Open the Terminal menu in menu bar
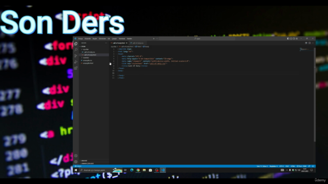Screen dimensions: 328x184 [122, 39]
